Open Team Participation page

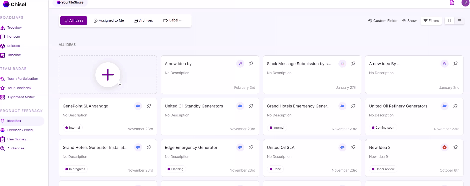(x=19, y=79)
